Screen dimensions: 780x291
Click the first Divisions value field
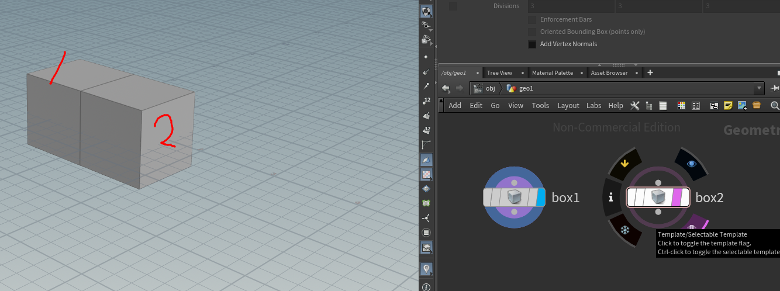pyautogui.click(x=570, y=6)
